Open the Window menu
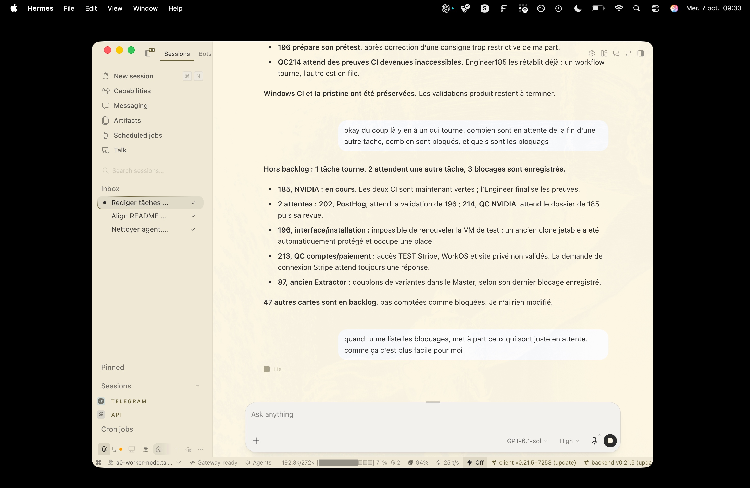The image size is (750, 488). (x=145, y=8)
